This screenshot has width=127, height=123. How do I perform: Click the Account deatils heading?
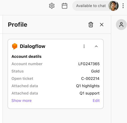27,56
